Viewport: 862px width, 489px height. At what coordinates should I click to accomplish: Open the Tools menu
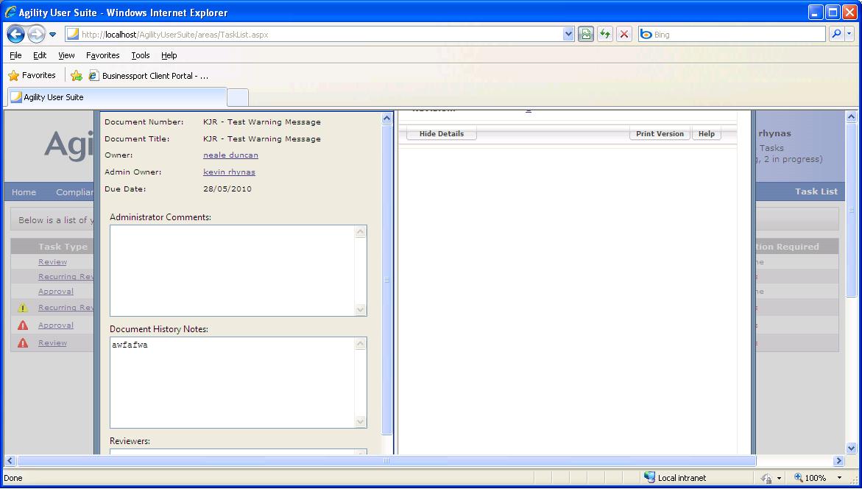pyautogui.click(x=140, y=55)
